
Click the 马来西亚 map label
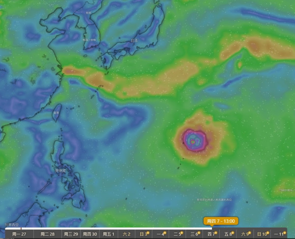pyautogui.click(x=12, y=225)
